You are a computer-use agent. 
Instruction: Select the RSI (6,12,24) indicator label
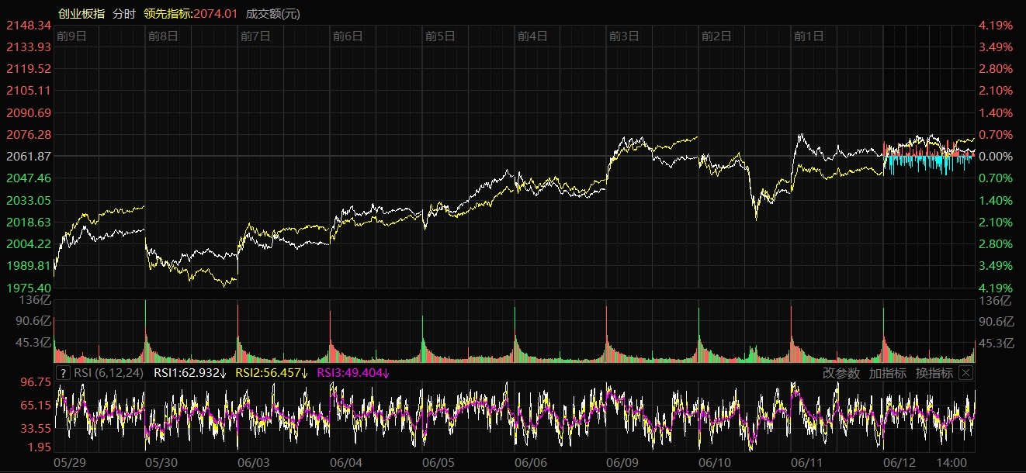[109, 373]
